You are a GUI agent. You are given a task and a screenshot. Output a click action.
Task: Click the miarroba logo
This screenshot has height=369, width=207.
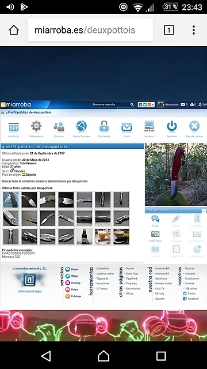tap(16, 105)
